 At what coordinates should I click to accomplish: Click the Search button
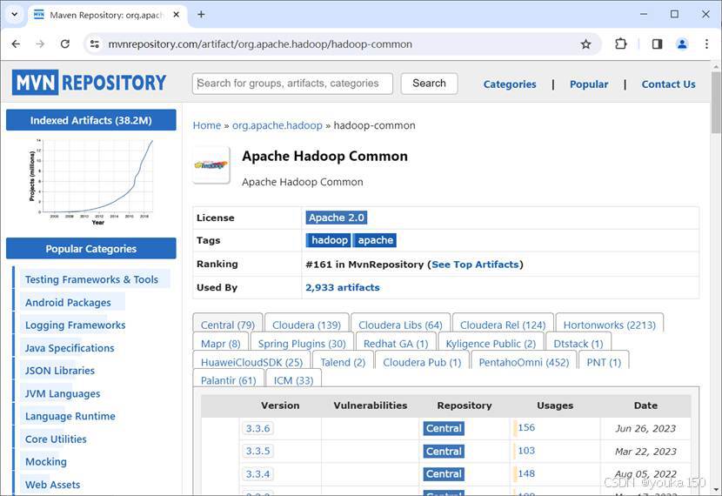(x=429, y=84)
